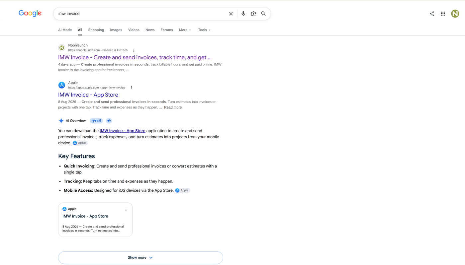Image resolution: width=465 pixels, height=265 pixels.
Task: Open search by image camera icon
Action: [x=253, y=14]
